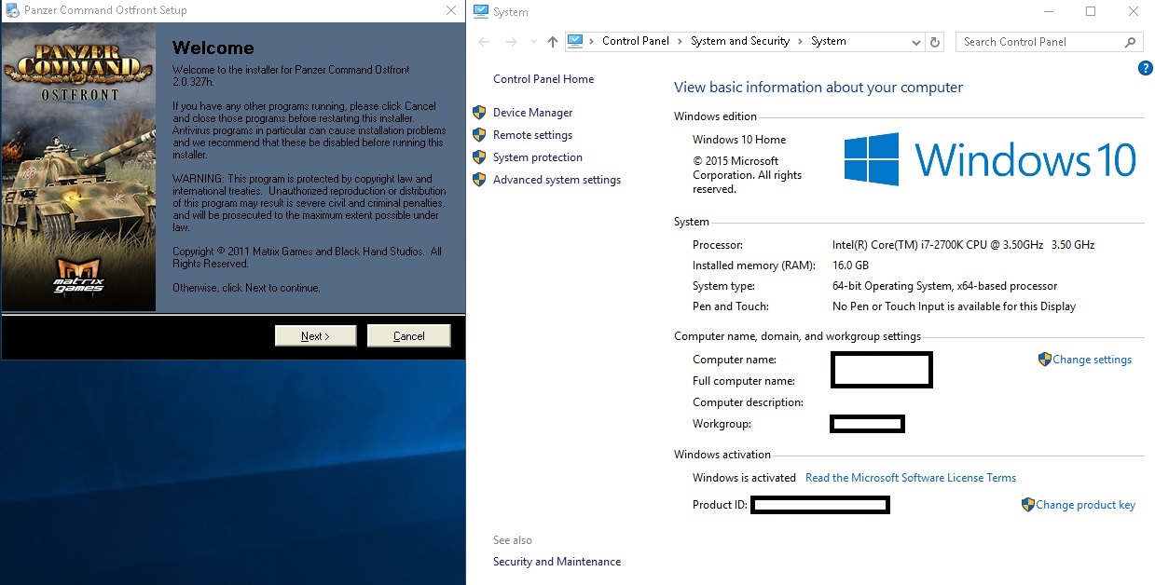Refresh the System control panel page

[x=936, y=42]
